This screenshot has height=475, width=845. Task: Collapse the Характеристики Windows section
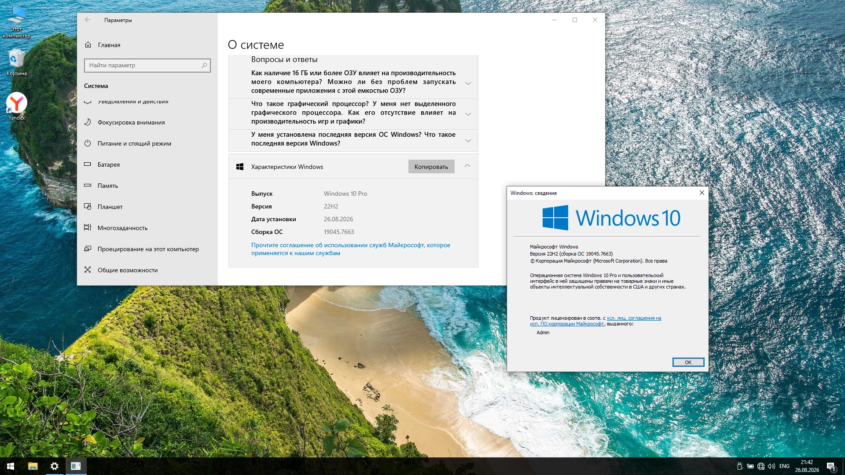point(467,166)
